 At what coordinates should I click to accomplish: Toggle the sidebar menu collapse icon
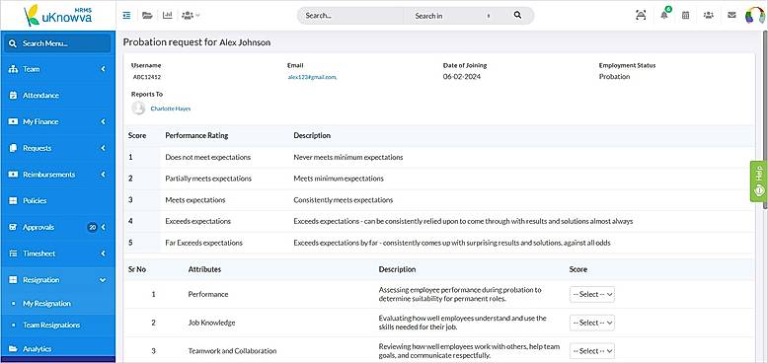click(127, 15)
